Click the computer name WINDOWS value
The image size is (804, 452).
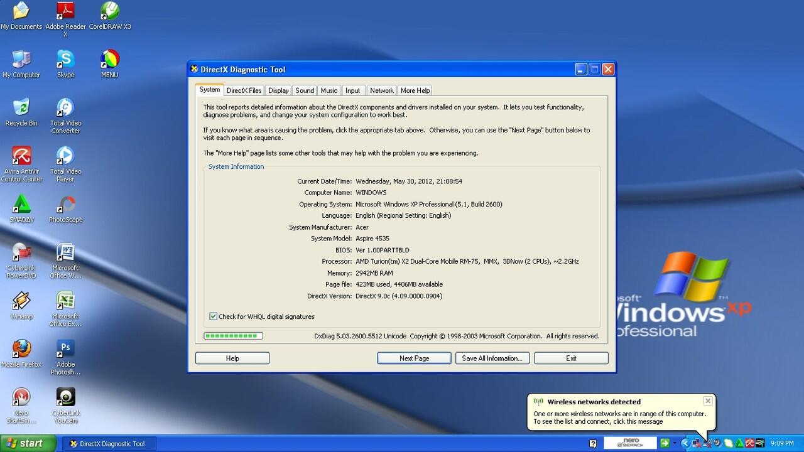[371, 193]
